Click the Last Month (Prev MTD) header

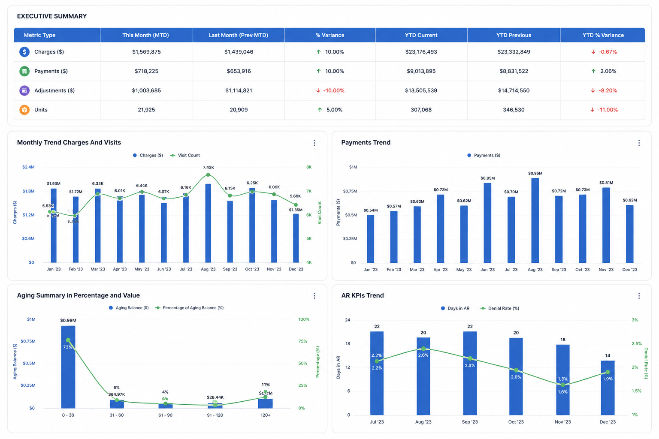[x=239, y=35]
